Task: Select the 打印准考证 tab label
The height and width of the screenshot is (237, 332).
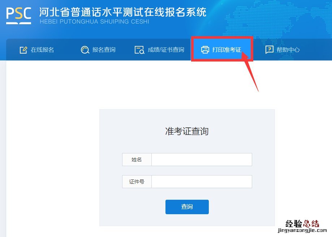Action: pyautogui.click(x=227, y=50)
